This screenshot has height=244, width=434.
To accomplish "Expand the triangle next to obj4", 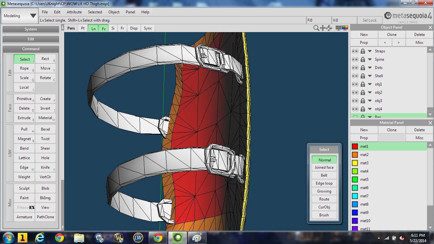I will point(370,109).
